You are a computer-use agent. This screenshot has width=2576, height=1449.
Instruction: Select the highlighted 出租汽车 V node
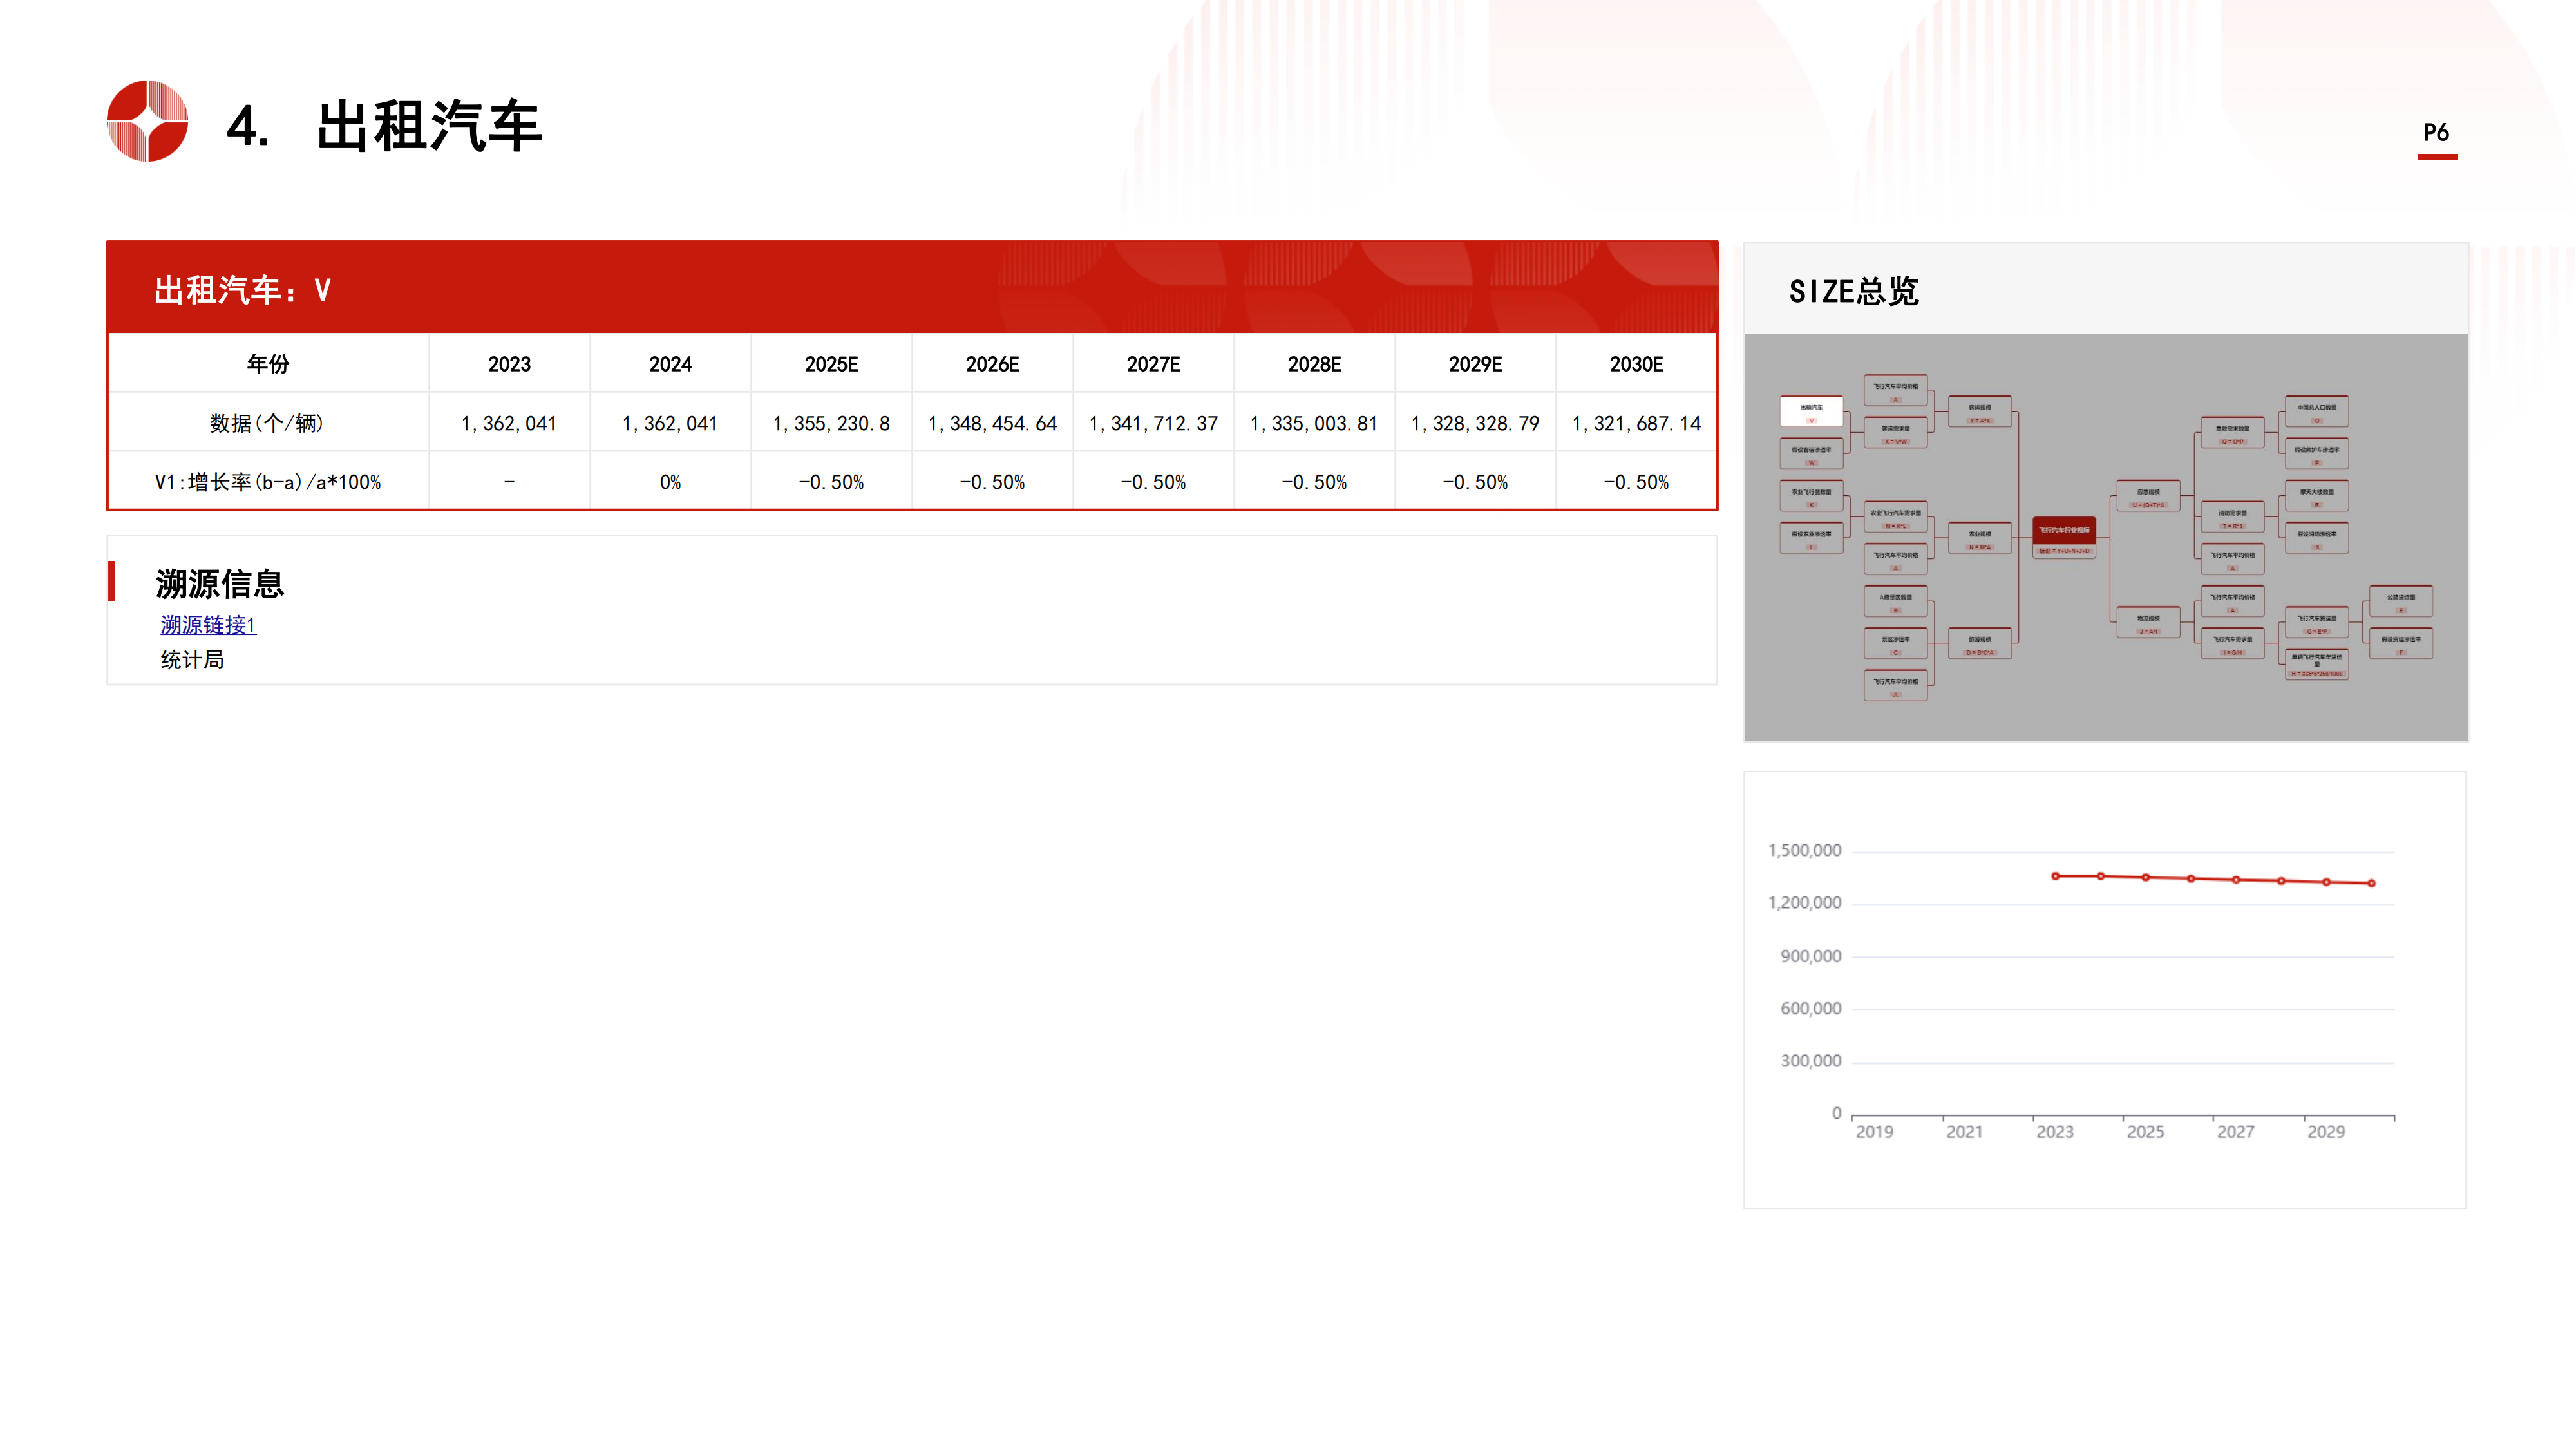click(x=1811, y=412)
